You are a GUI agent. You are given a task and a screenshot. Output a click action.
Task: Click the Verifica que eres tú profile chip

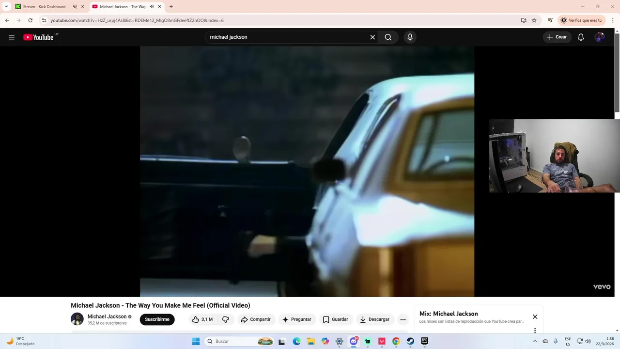(x=582, y=20)
